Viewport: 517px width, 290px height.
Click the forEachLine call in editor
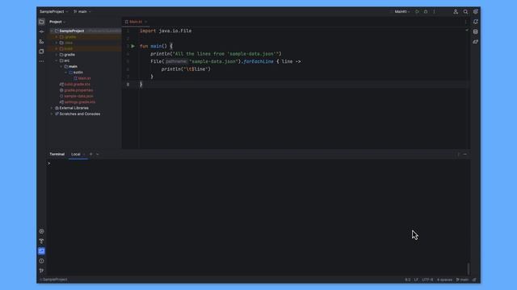click(x=258, y=61)
